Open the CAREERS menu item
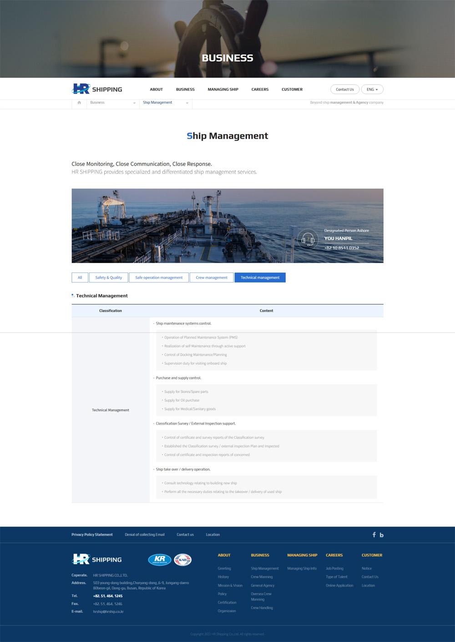Screen dimensions: 455x642 (260, 90)
